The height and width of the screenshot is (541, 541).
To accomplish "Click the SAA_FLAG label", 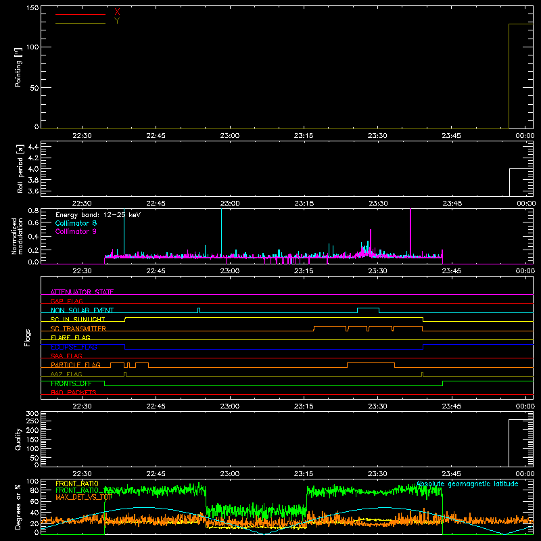I will tap(66, 356).
